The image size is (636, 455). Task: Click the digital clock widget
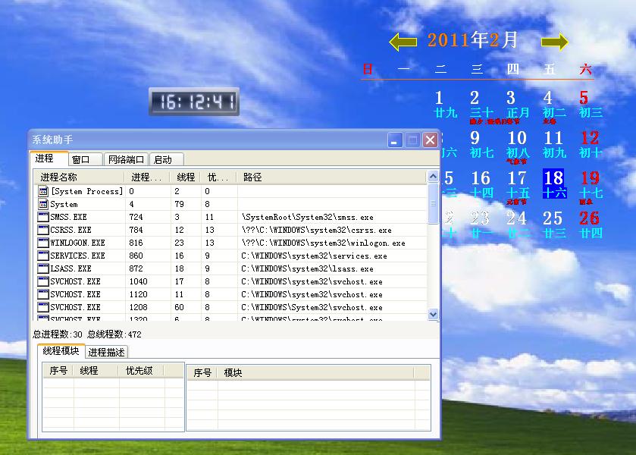pos(194,102)
